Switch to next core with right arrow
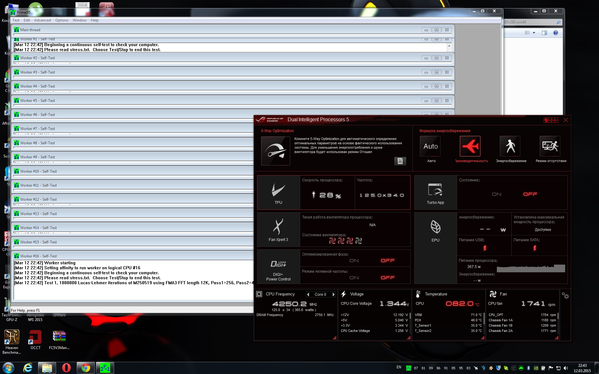Viewport: 599px width, 374px height. [334, 294]
